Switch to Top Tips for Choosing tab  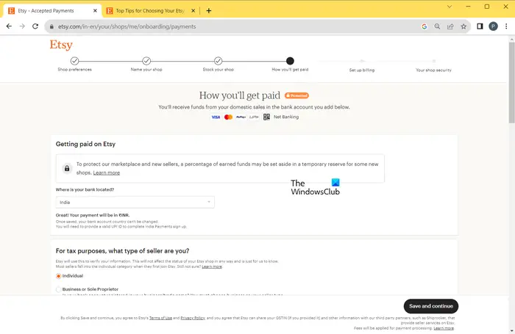click(x=151, y=10)
